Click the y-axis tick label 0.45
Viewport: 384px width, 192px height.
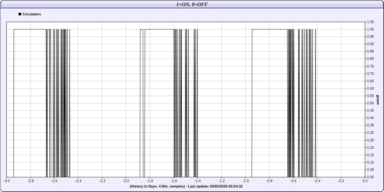click(370, 110)
